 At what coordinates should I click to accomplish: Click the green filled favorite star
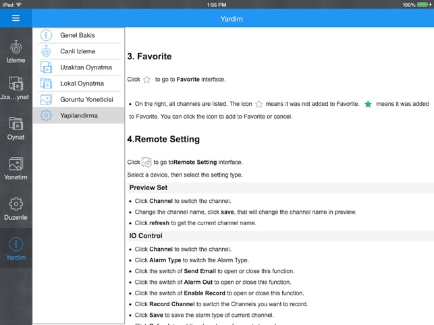(x=368, y=104)
